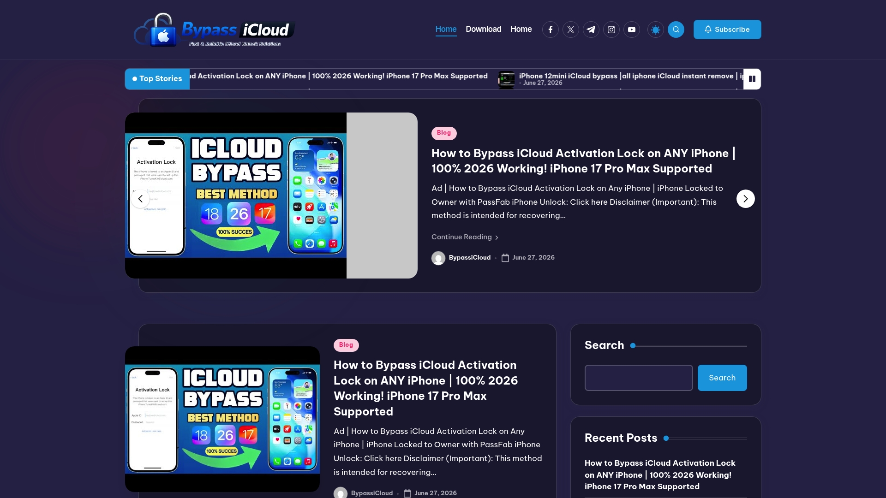Image resolution: width=886 pixels, height=498 pixels.
Task: Open recent post about iCloud Activation Lock
Action: (660, 474)
